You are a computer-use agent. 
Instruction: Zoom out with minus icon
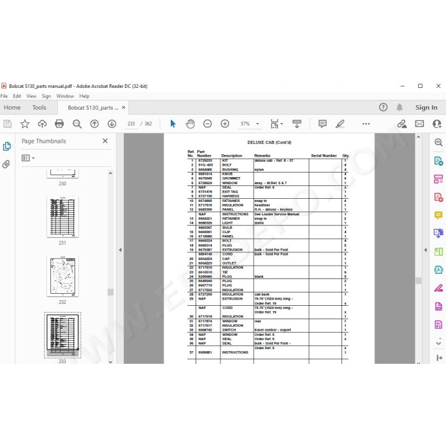(x=207, y=124)
